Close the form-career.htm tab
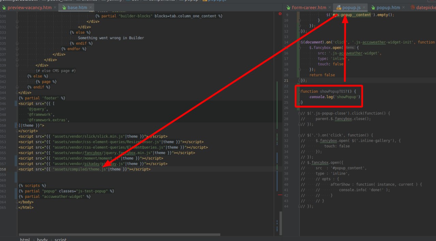The height and width of the screenshot is (241, 436). click(x=330, y=7)
